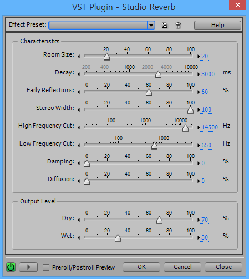Screen dimensions: 249x279
Task: Increase Early Reflections with right arrow
Action: 199,92
